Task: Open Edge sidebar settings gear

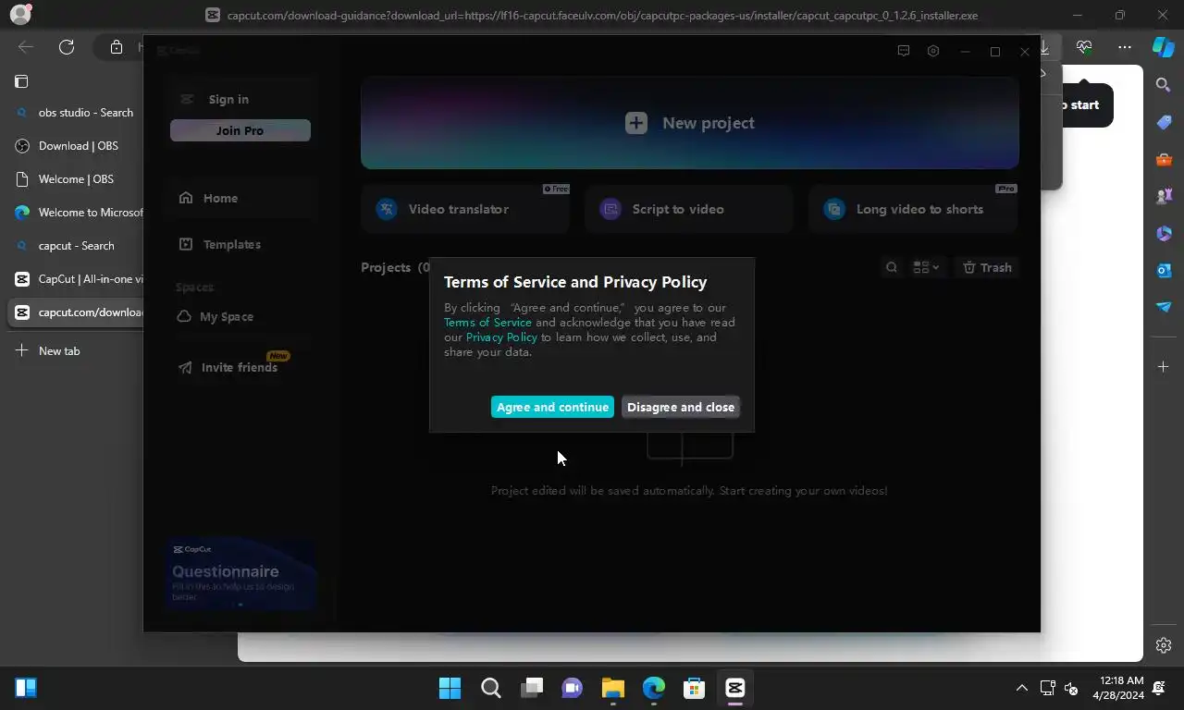Action: click(x=1164, y=645)
